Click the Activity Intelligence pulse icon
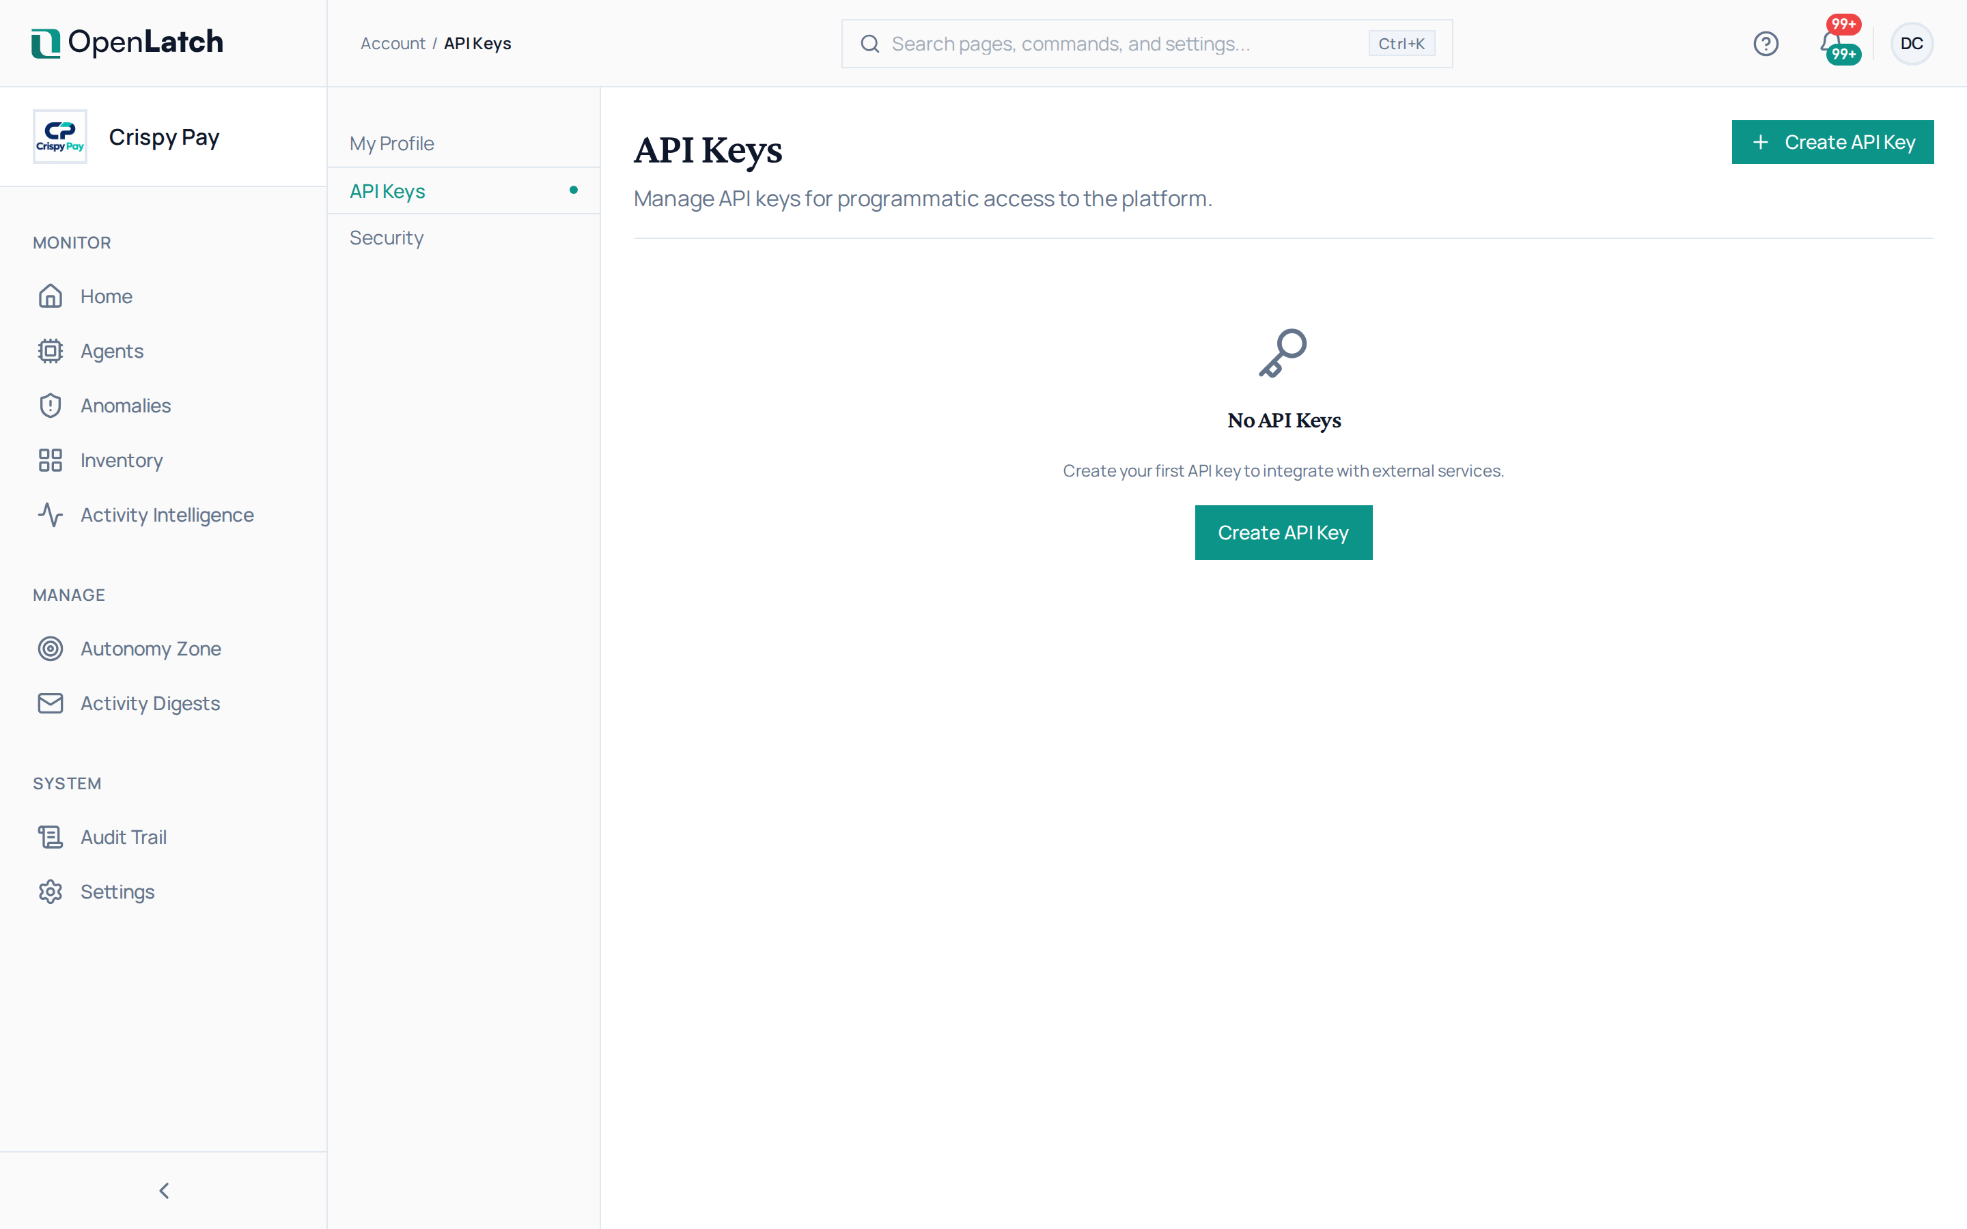Viewport: 1967px width, 1229px height. tap(51, 515)
